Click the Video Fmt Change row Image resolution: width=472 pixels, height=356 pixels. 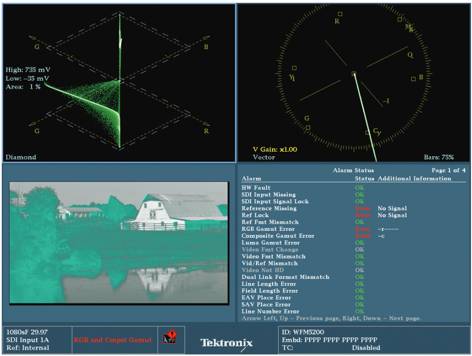click(353, 249)
